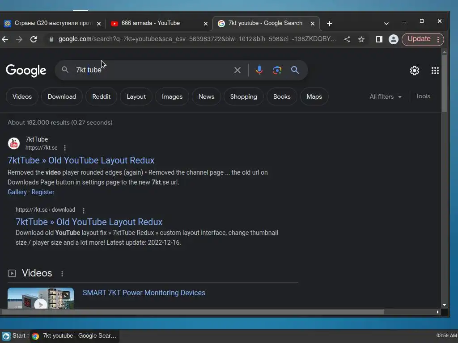This screenshot has height=343, width=458.
Task: Open the 7kt.se download result title
Action: pos(89,222)
